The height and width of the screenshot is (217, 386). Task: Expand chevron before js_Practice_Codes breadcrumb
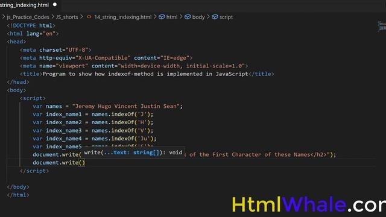click(4, 17)
